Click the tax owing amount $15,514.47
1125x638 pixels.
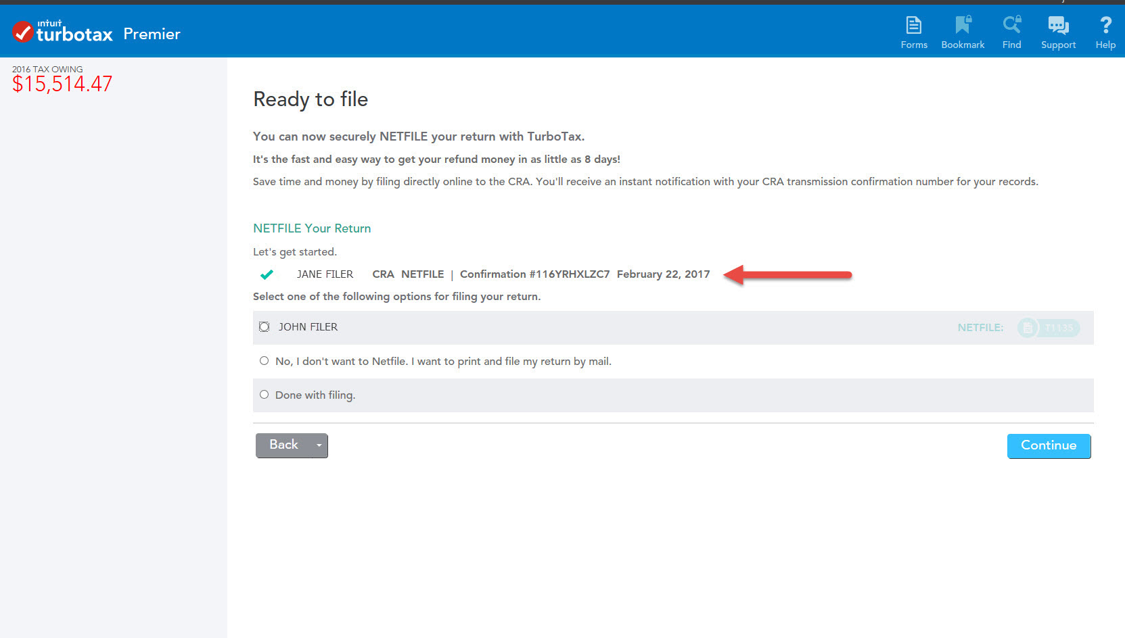[62, 84]
